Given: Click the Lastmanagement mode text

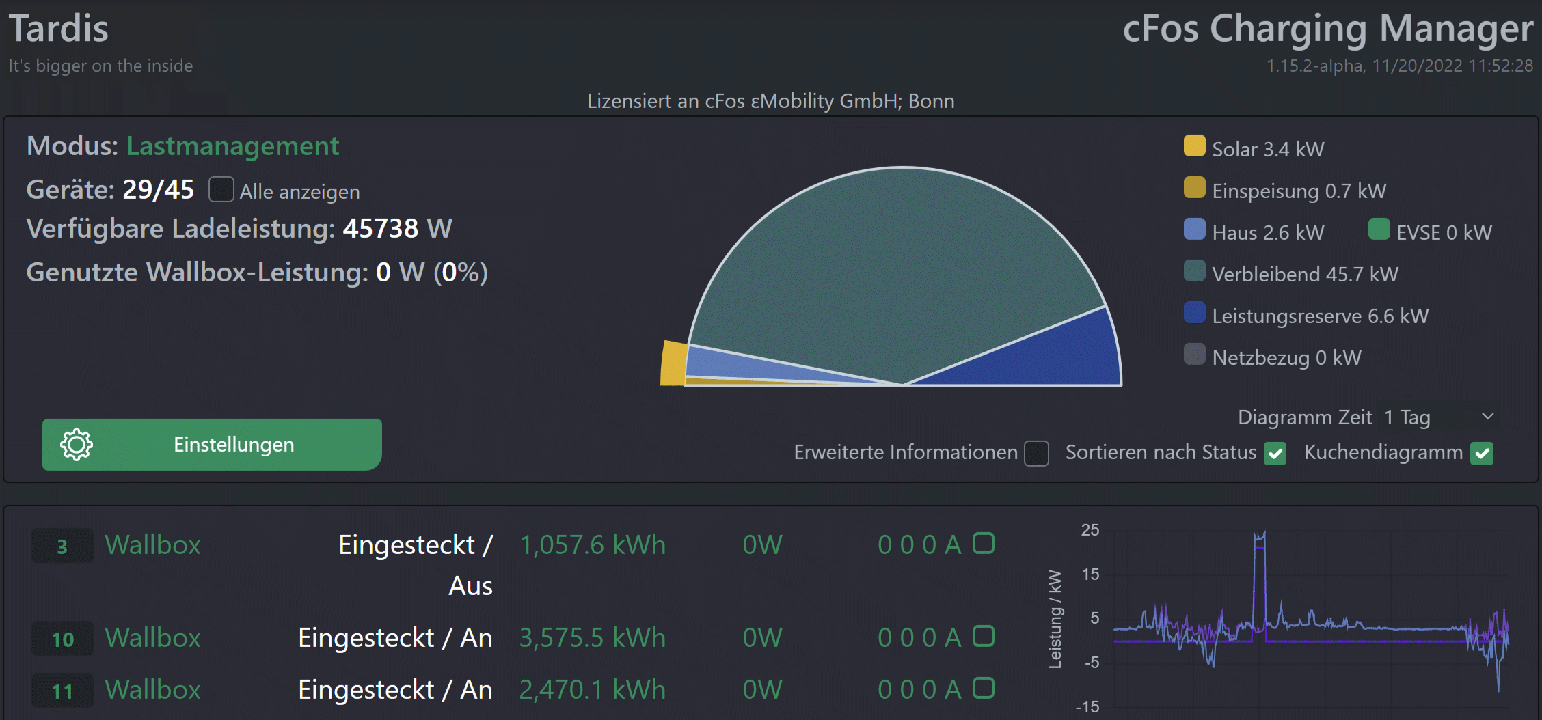Looking at the screenshot, I should tap(232, 146).
